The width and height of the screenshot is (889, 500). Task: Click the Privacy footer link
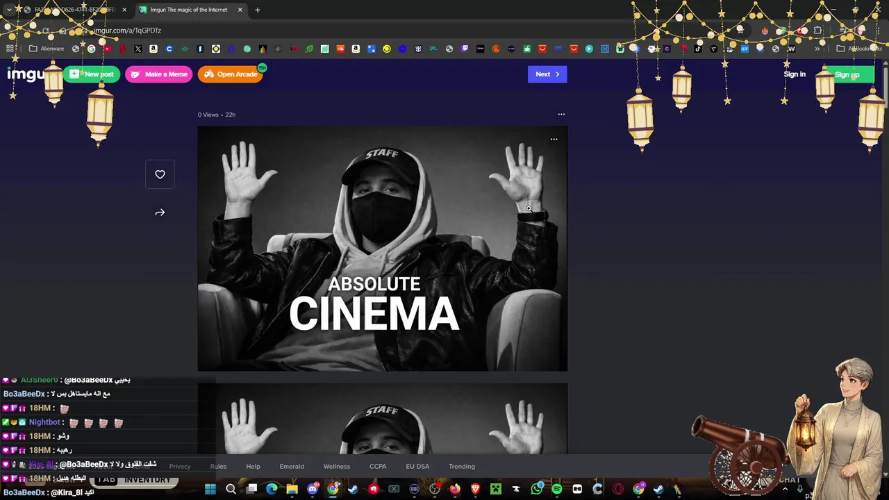180,467
